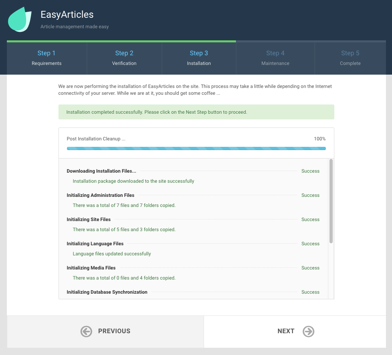
Task: Click Success status for Database Synchronization
Action: tap(310, 292)
